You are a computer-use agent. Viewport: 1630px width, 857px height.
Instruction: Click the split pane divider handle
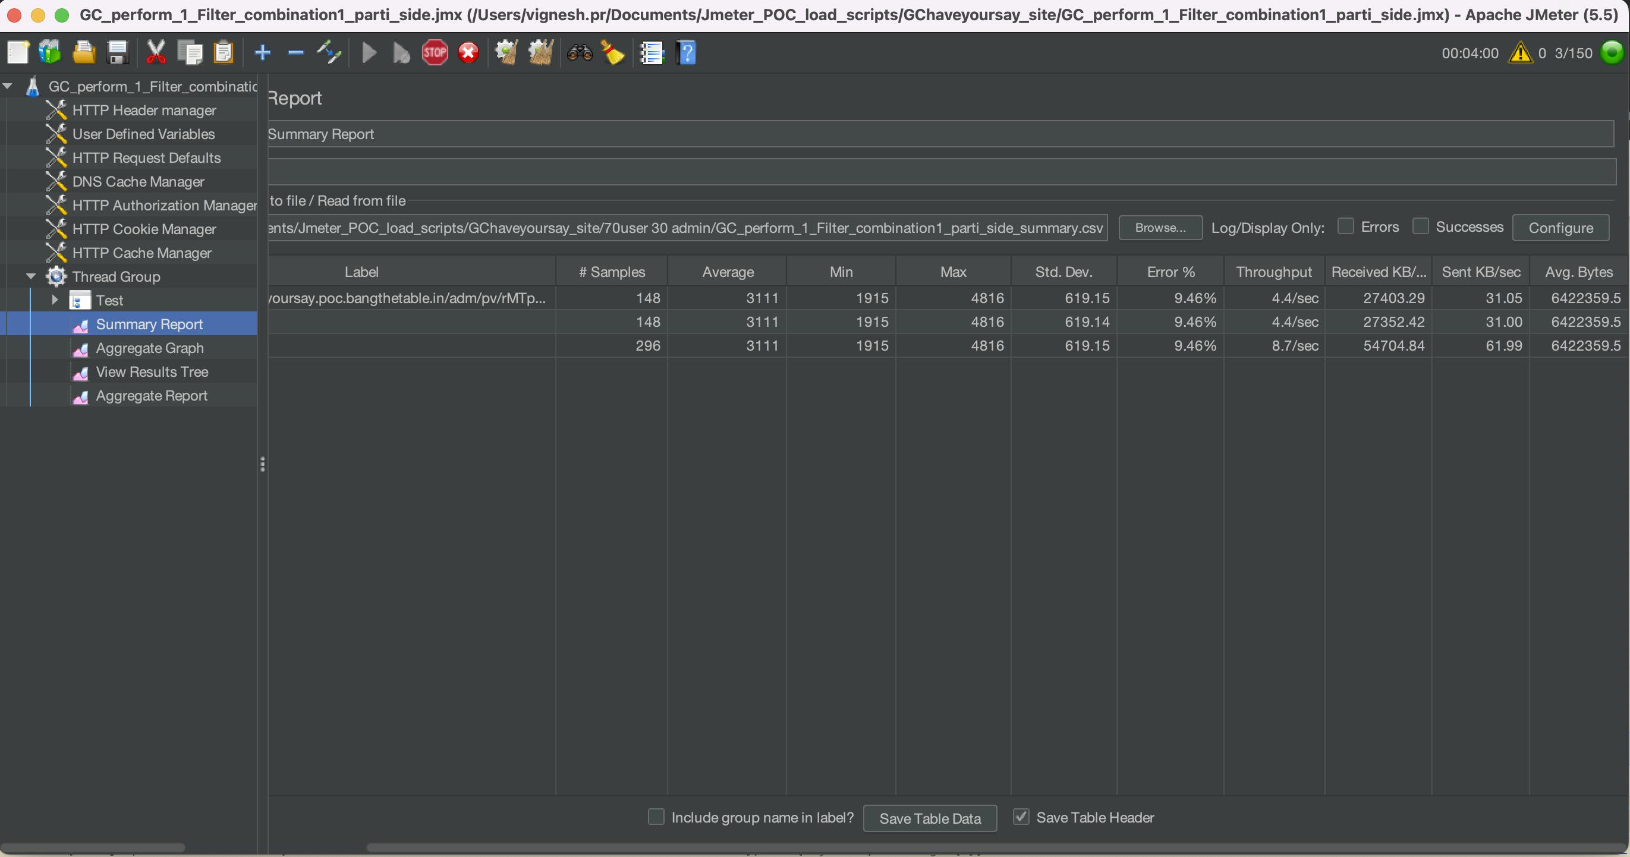263,465
